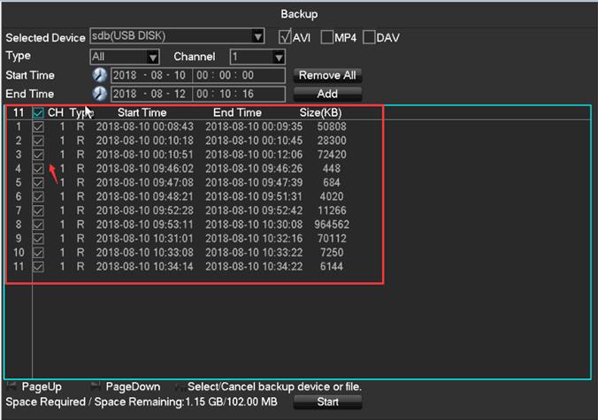Click the Start Time calendar clock icon
The height and width of the screenshot is (420, 598).
pos(99,76)
